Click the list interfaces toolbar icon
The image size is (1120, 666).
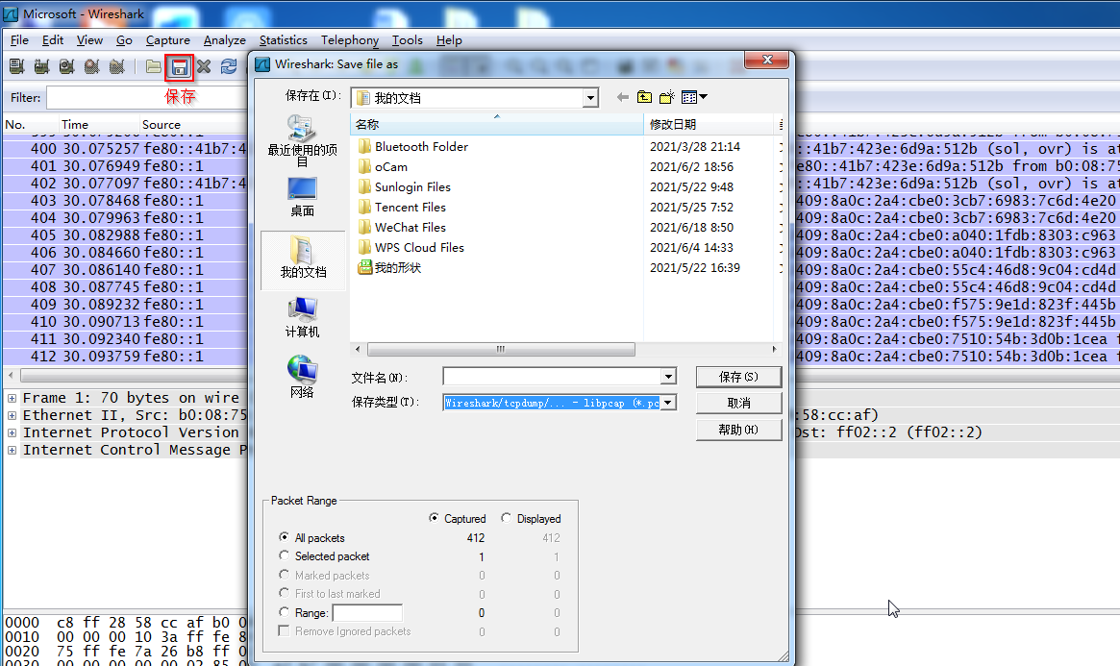(17, 67)
